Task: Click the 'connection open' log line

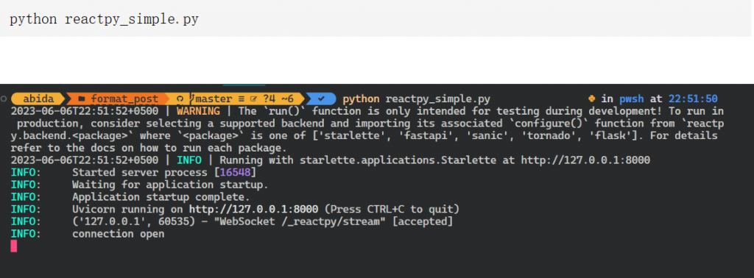Action: 119,235
